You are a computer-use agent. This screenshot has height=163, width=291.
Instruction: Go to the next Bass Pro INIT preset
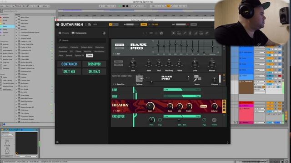115,54
